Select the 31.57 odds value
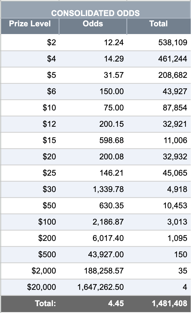Image resolution: width=191 pixels, height=313 pixels. [114, 75]
